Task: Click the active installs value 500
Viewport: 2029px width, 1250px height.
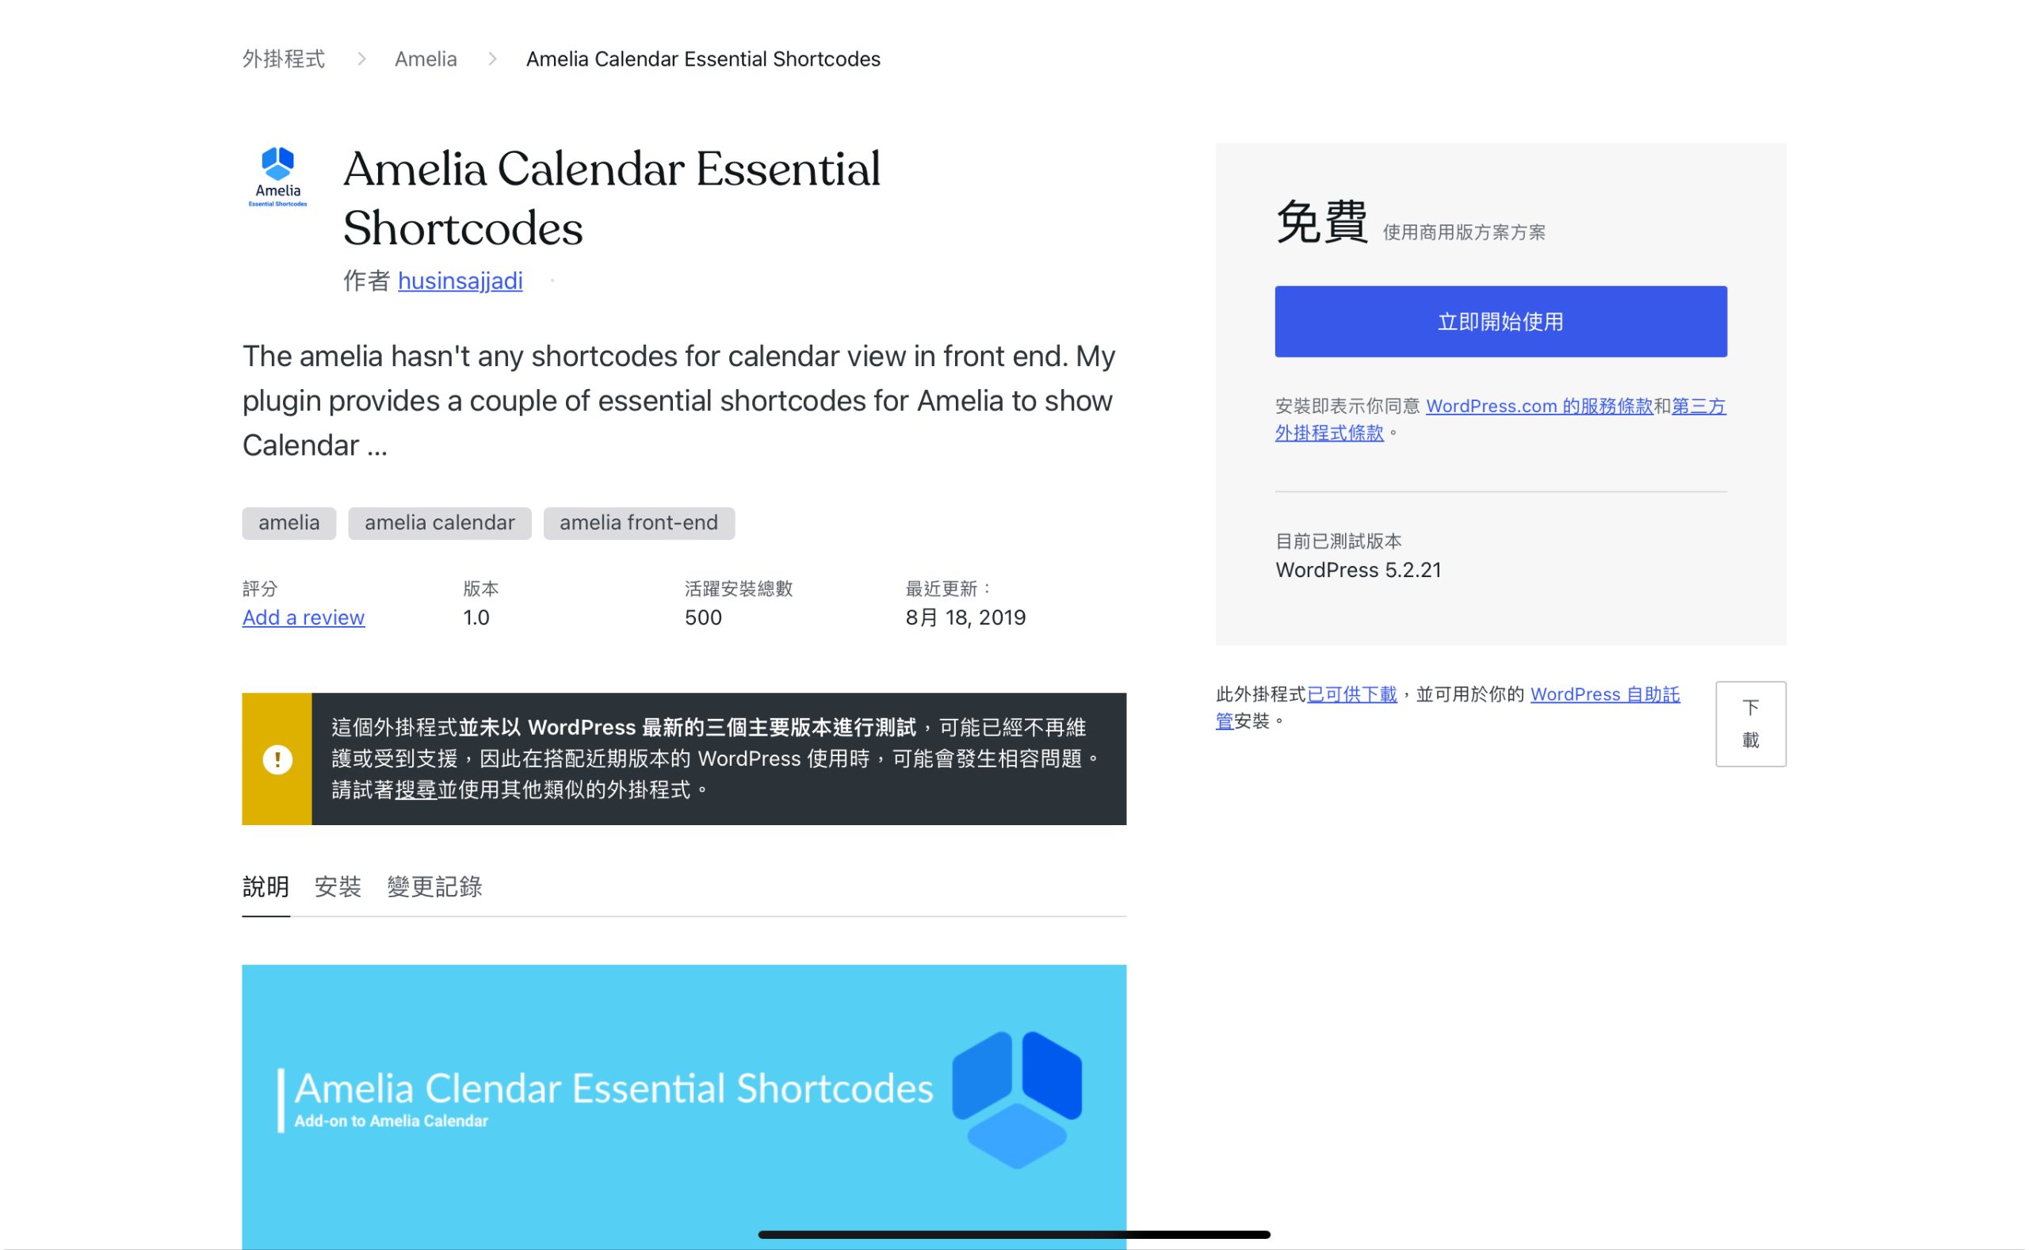Action: [x=703, y=617]
